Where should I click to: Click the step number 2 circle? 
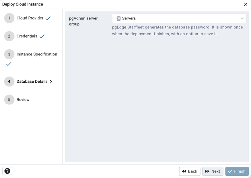[9, 36]
